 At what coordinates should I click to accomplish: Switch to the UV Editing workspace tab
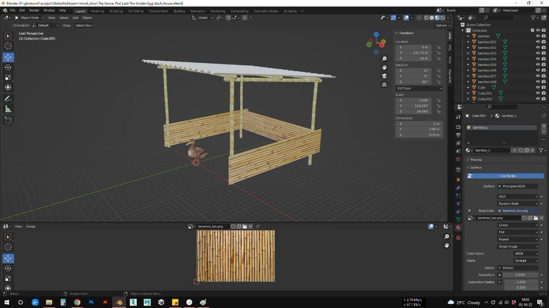(136, 11)
